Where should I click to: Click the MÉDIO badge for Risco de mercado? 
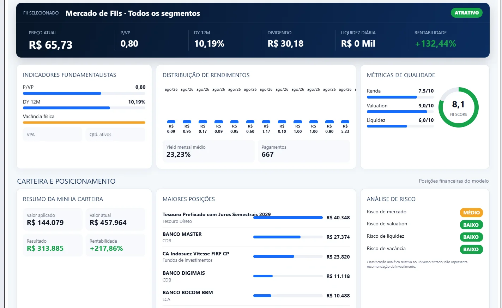point(471,213)
